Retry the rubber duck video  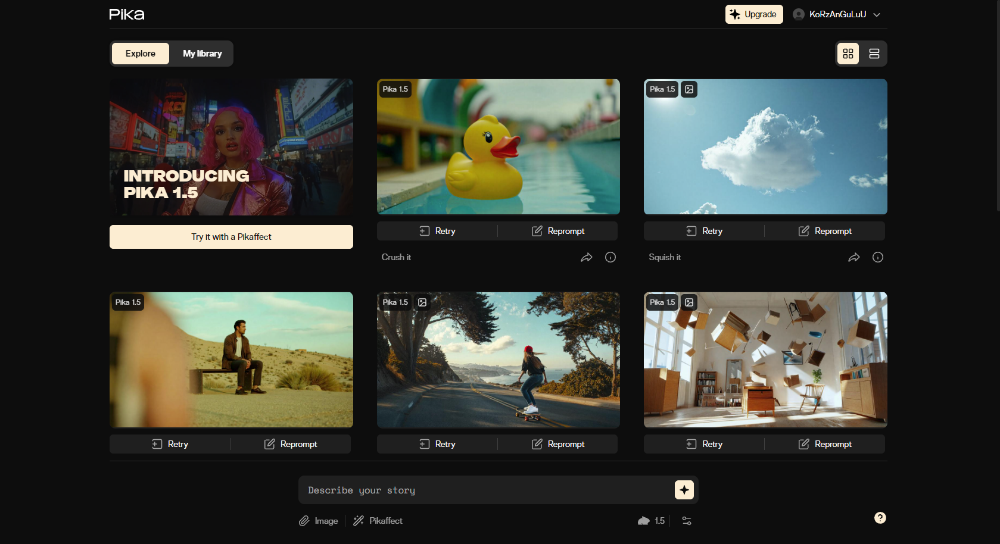(x=437, y=231)
